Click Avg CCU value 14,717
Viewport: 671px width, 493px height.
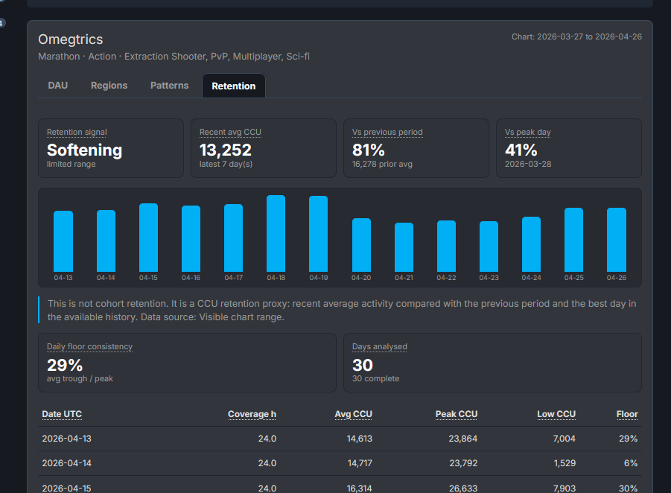[360, 463]
